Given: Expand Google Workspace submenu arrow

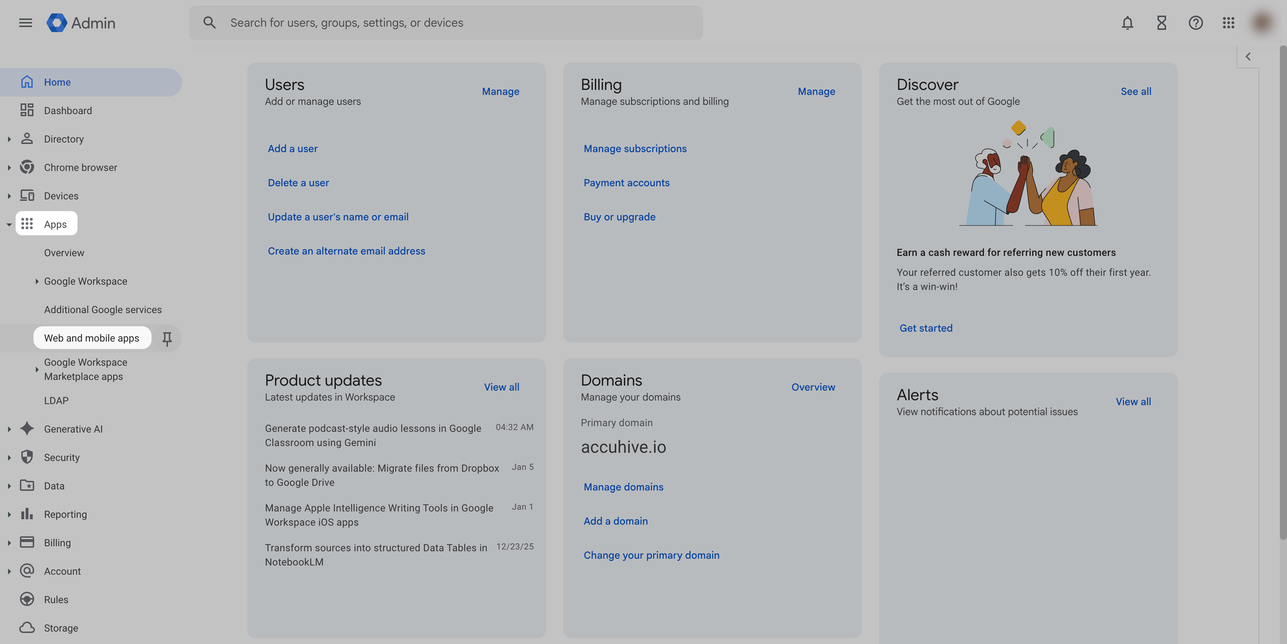Looking at the screenshot, I should pyautogui.click(x=37, y=281).
